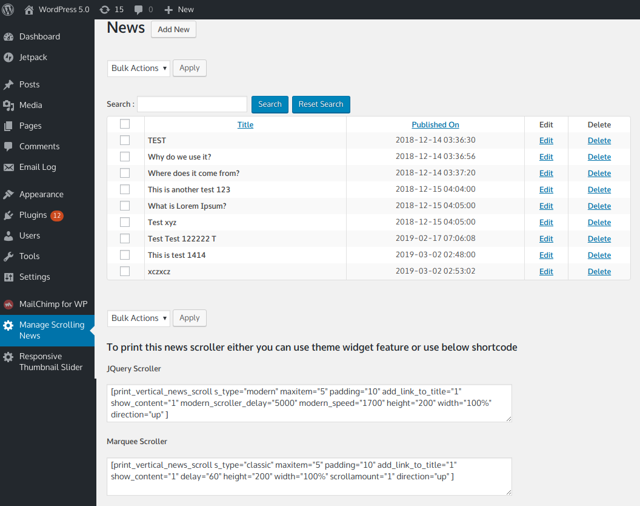640x506 pixels.
Task: Tick the checkbox for Test Test 122222 T
Action: [125, 238]
